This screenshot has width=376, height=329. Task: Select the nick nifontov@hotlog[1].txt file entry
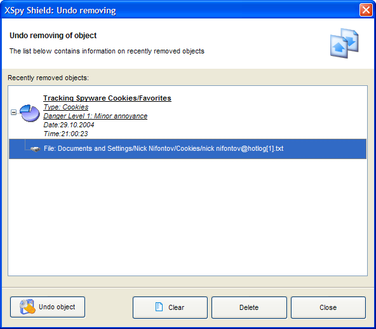(187, 149)
